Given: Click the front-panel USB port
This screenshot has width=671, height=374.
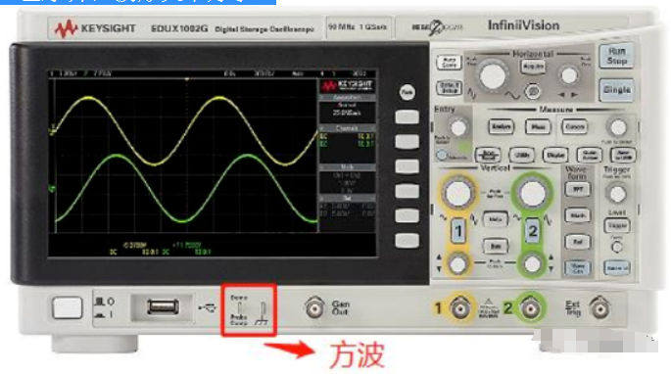Looking at the screenshot, I should pos(163,306).
